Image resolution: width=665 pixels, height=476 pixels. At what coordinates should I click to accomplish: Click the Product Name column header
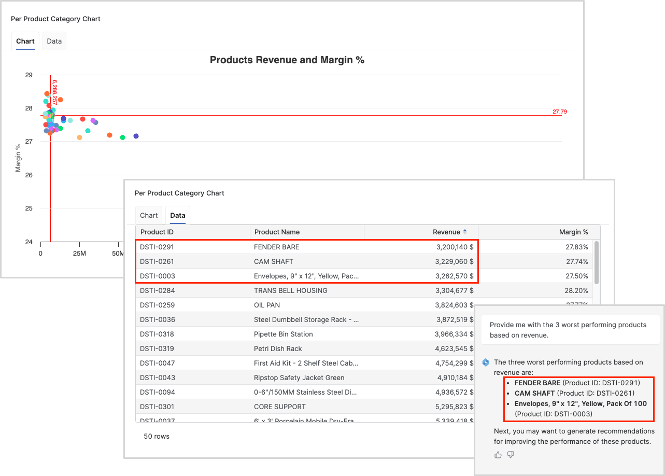pos(277,232)
